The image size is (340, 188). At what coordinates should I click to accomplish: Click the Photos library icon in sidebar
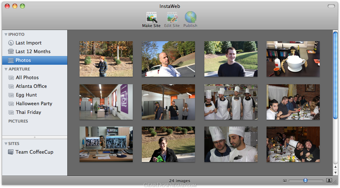pos(11,60)
